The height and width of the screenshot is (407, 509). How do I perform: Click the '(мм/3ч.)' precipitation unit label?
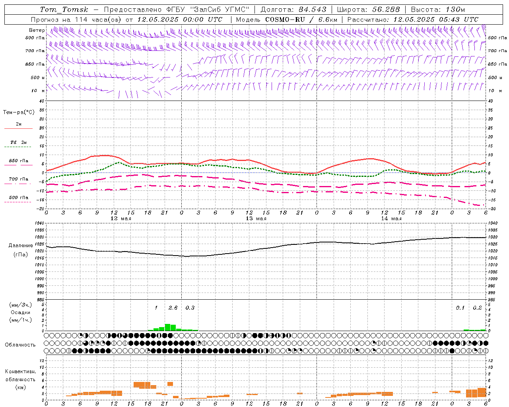point(20,305)
